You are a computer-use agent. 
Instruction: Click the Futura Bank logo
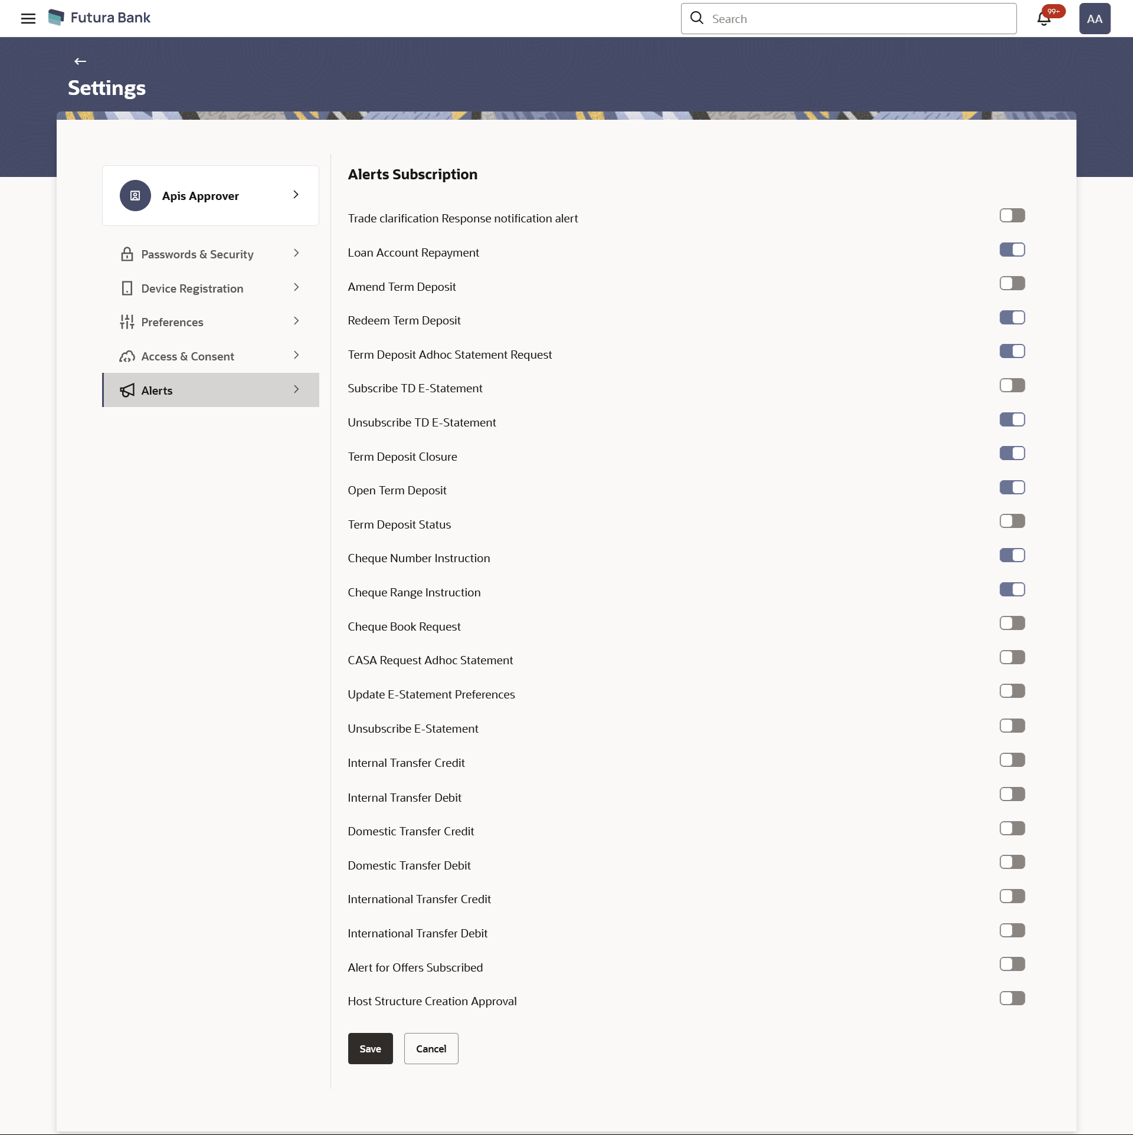pos(56,18)
